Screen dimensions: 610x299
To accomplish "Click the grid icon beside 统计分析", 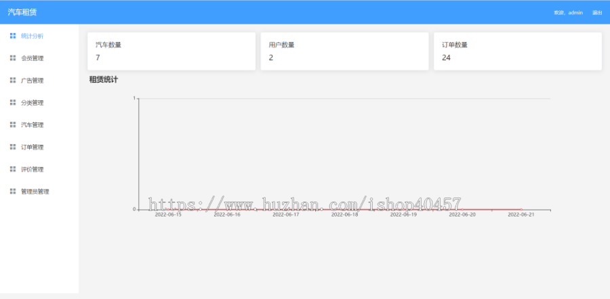I will (13, 36).
